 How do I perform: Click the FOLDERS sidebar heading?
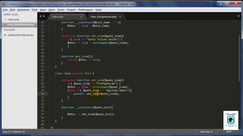click(x=9, y=30)
